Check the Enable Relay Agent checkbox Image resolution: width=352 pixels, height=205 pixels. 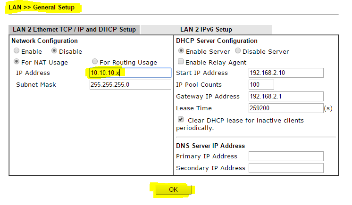pyautogui.click(x=181, y=62)
